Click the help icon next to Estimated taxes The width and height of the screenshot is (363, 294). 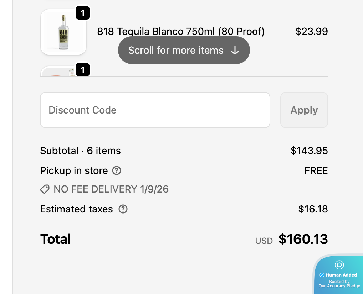pyautogui.click(x=123, y=209)
